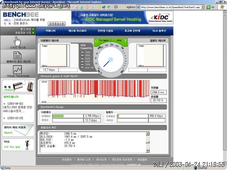
Task: Open the Visual Traceroute graph icon
Action: pyautogui.click(x=17, y=69)
